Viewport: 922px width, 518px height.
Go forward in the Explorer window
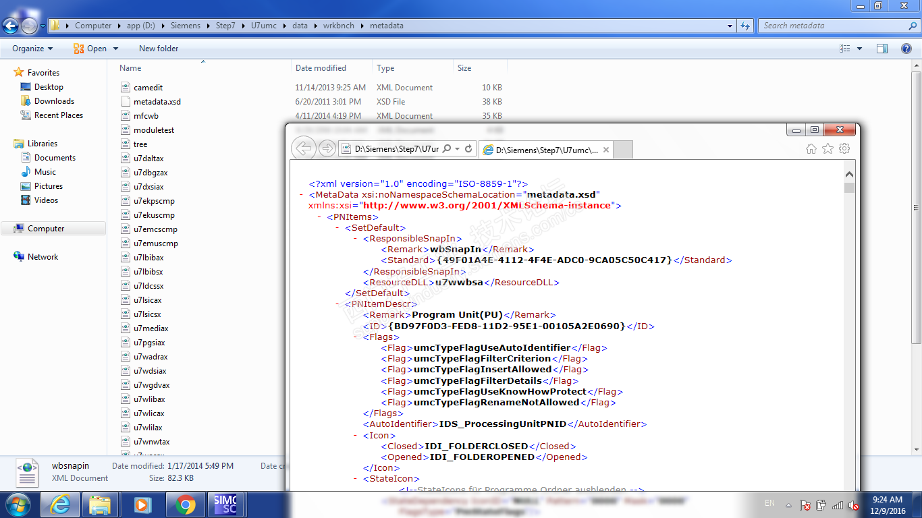coord(29,26)
